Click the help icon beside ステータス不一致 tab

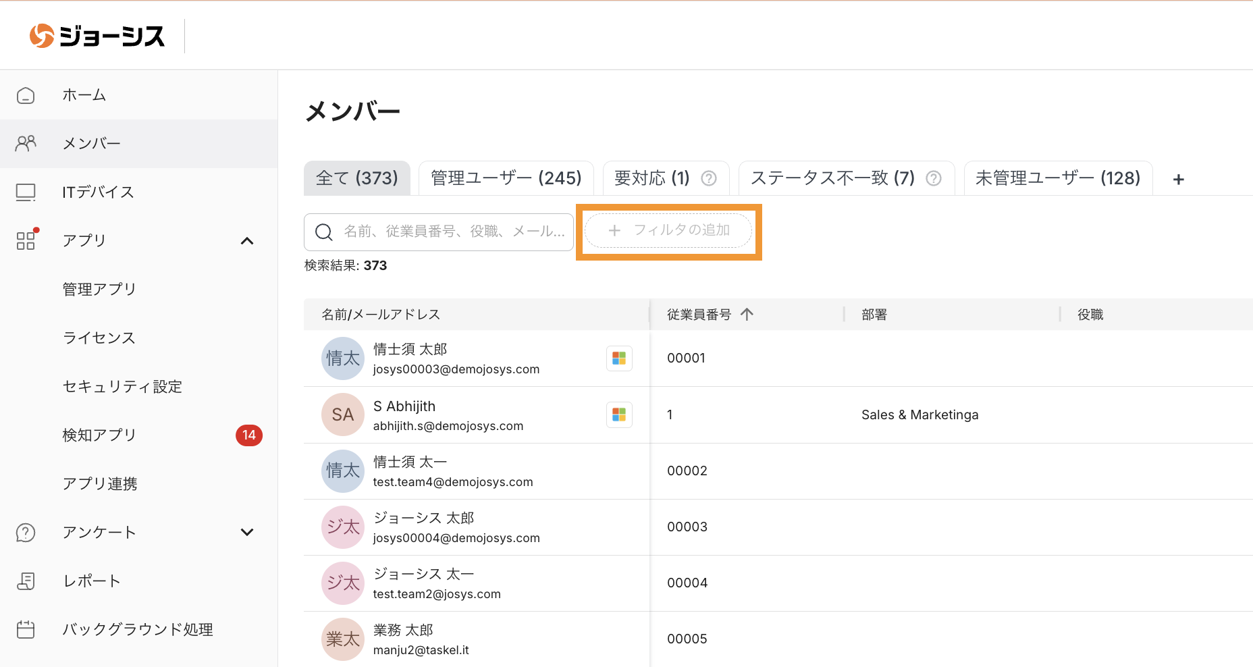[x=934, y=178]
